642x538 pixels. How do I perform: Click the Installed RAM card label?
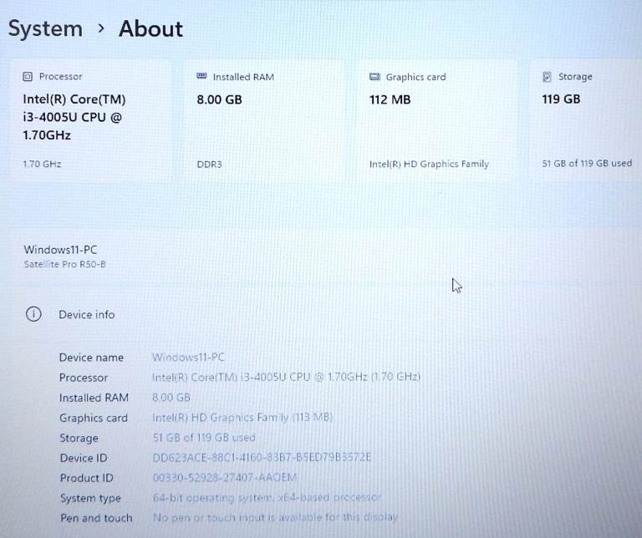pos(243,77)
